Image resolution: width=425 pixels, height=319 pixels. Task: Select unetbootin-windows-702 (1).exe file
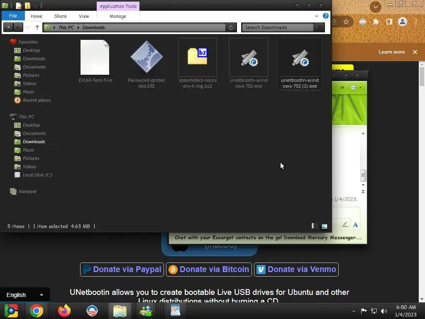tap(300, 64)
